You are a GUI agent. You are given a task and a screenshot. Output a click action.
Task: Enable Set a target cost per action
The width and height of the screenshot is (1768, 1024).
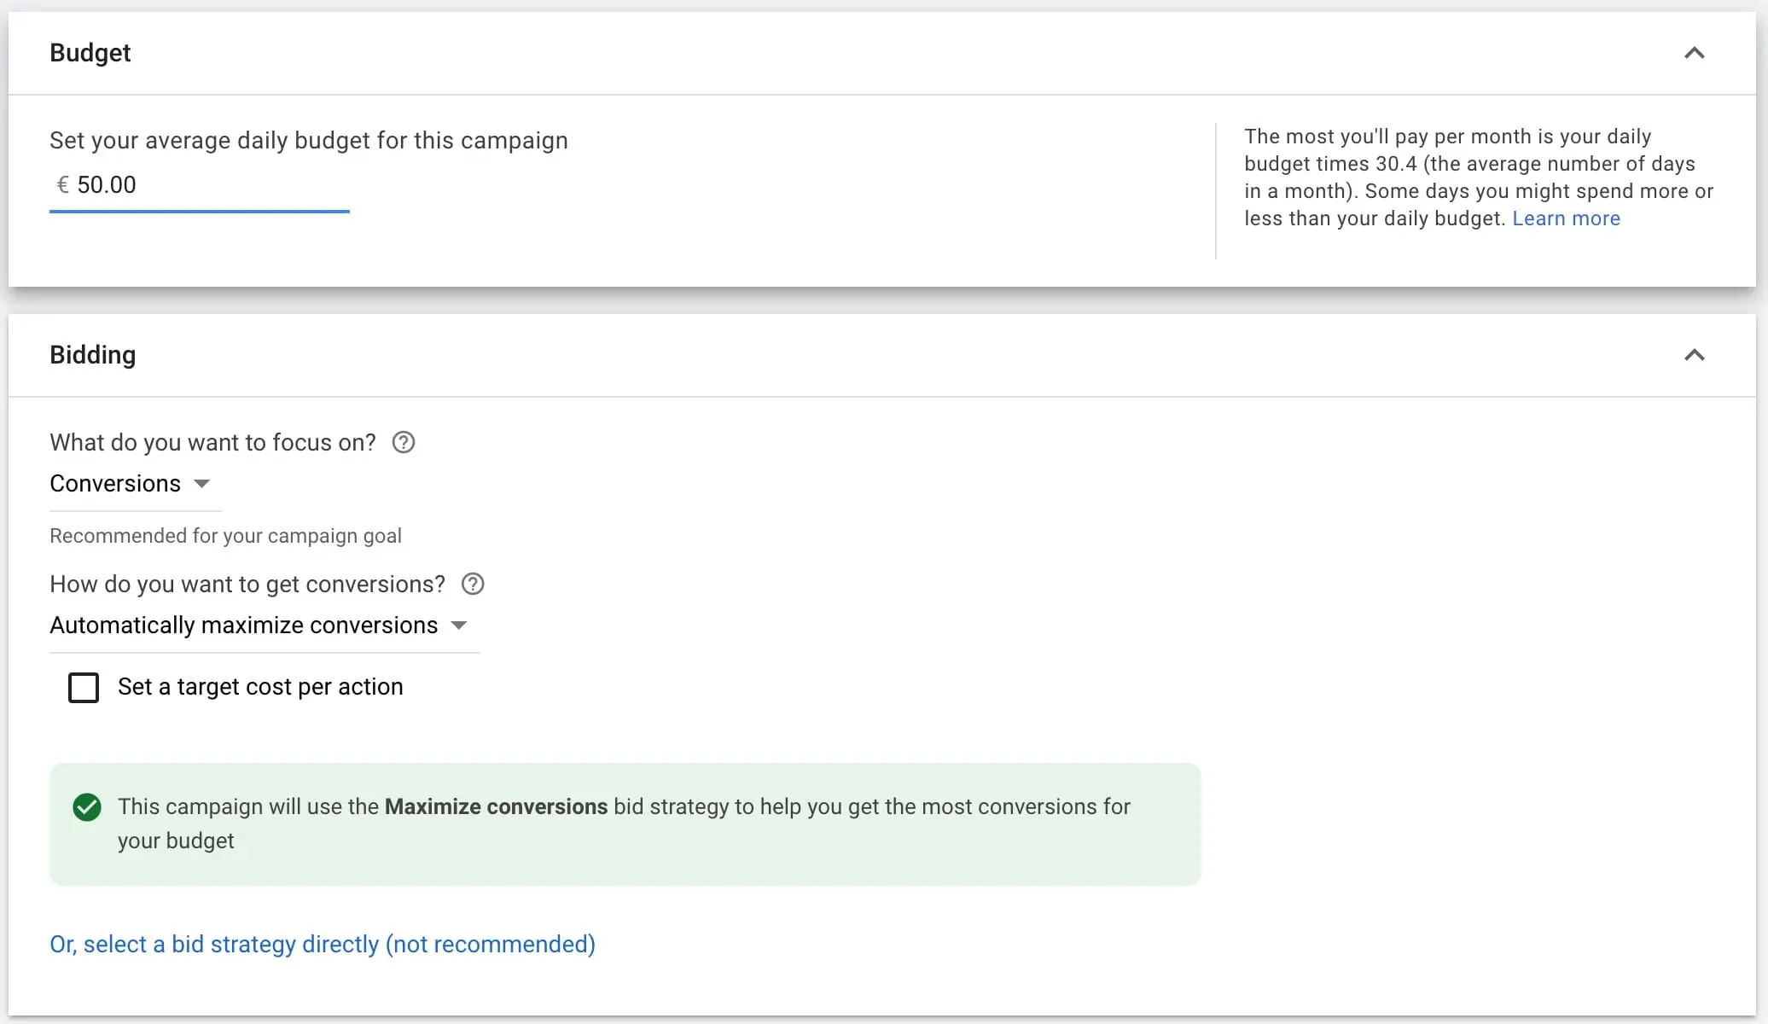point(84,688)
